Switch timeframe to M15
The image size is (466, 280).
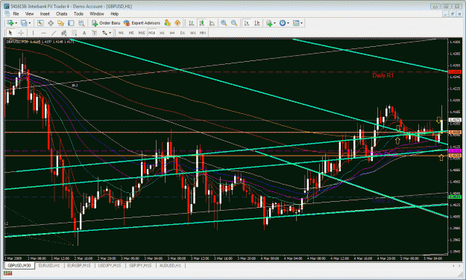[142, 33]
